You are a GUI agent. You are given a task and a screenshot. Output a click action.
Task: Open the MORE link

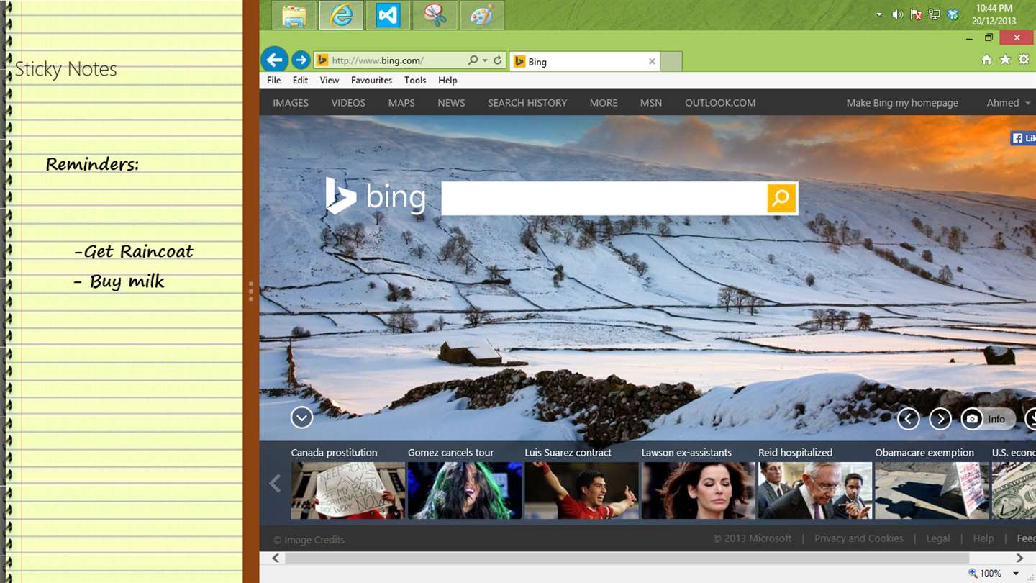pyautogui.click(x=604, y=103)
